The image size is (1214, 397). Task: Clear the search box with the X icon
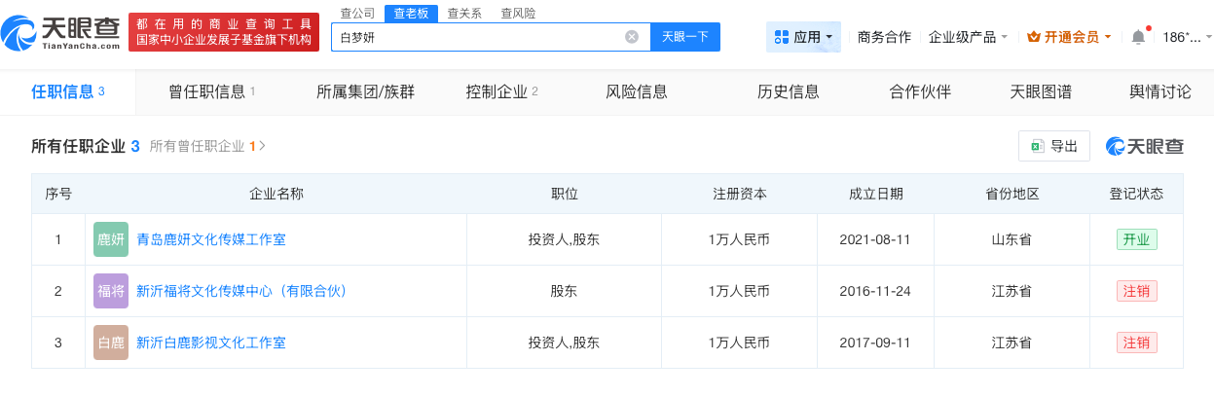tap(632, 37)
